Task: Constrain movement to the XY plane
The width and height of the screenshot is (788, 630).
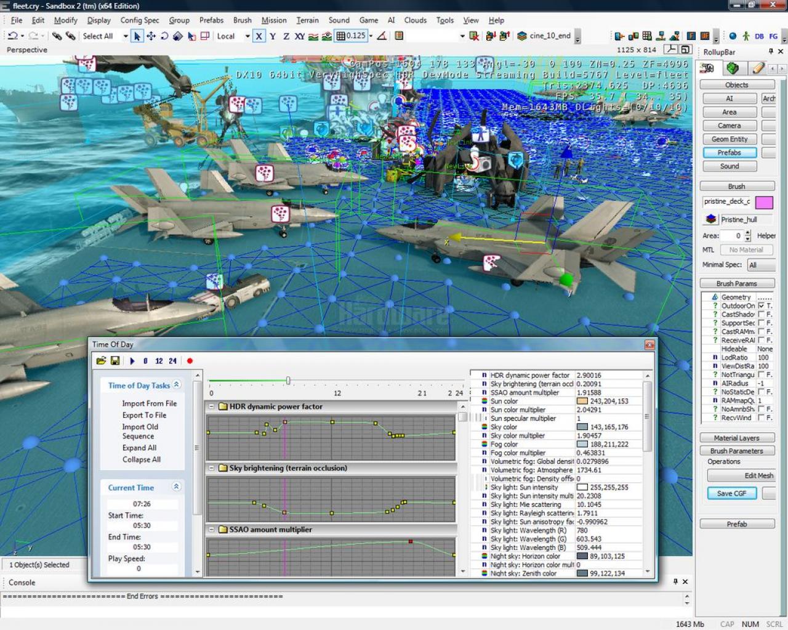Action: pyautogui.click(x=299, y=36)
